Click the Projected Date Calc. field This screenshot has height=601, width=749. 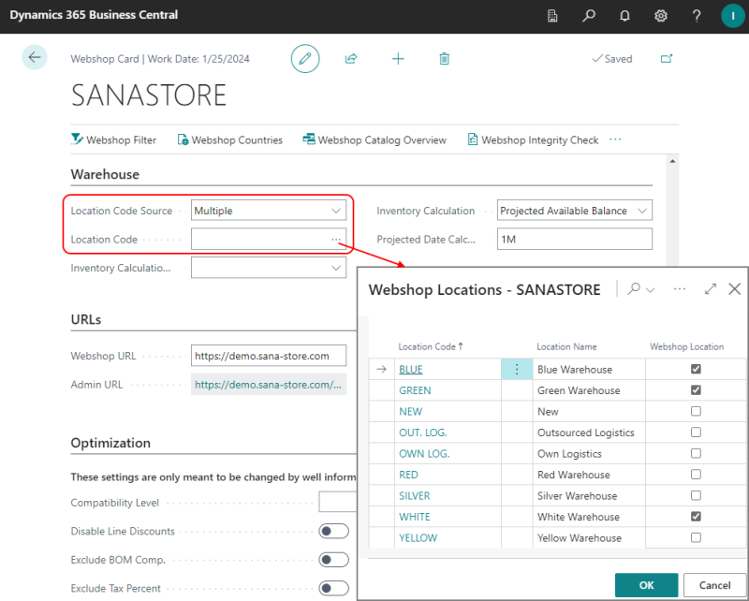tap(575, 239)
